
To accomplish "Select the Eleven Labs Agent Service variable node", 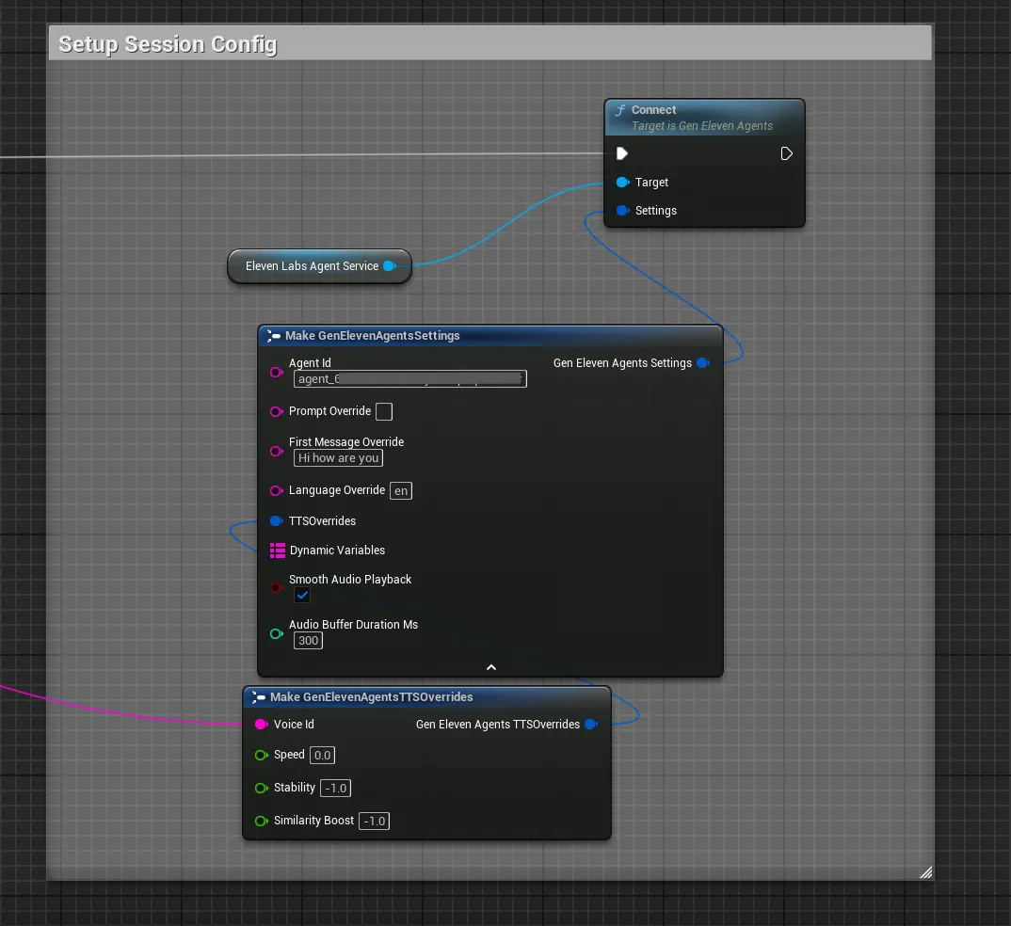I will (319, 266).
